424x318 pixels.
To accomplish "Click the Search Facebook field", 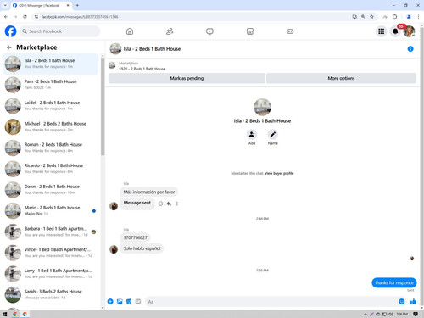I will 60,31.
